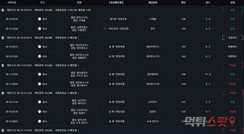Select the 세인트루이스 vs 샌디에이고 game row

122,46
